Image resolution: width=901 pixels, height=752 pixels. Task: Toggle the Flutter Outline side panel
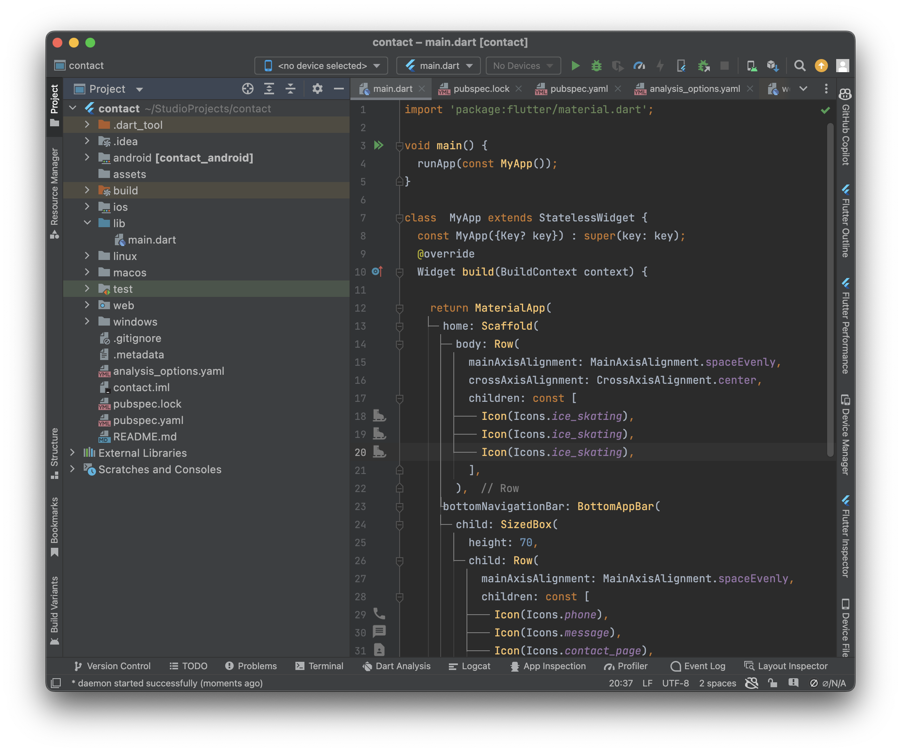point(845,221)
